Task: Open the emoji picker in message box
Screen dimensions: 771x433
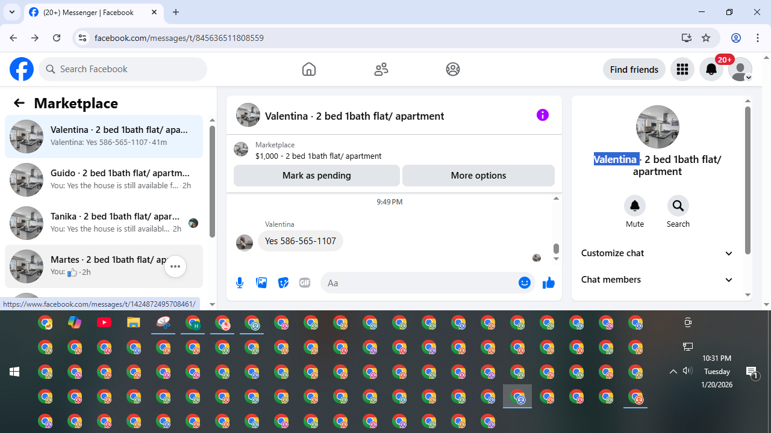Action: point(525,283)
